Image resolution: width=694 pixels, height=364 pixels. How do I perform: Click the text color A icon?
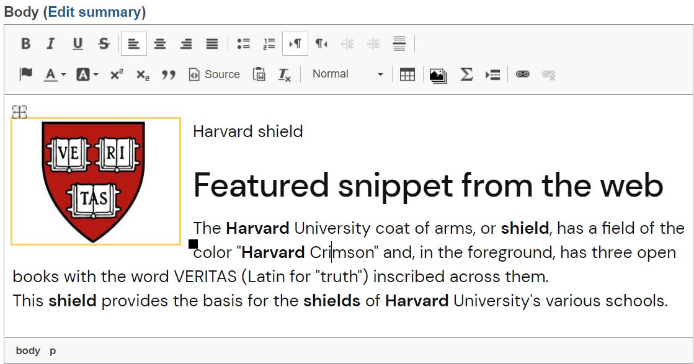pos(50,74)
